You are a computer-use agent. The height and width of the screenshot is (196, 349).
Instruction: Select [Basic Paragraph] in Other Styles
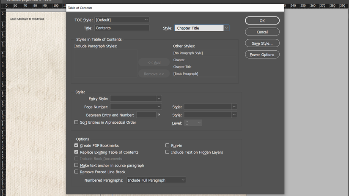click(x=204, y=73)
